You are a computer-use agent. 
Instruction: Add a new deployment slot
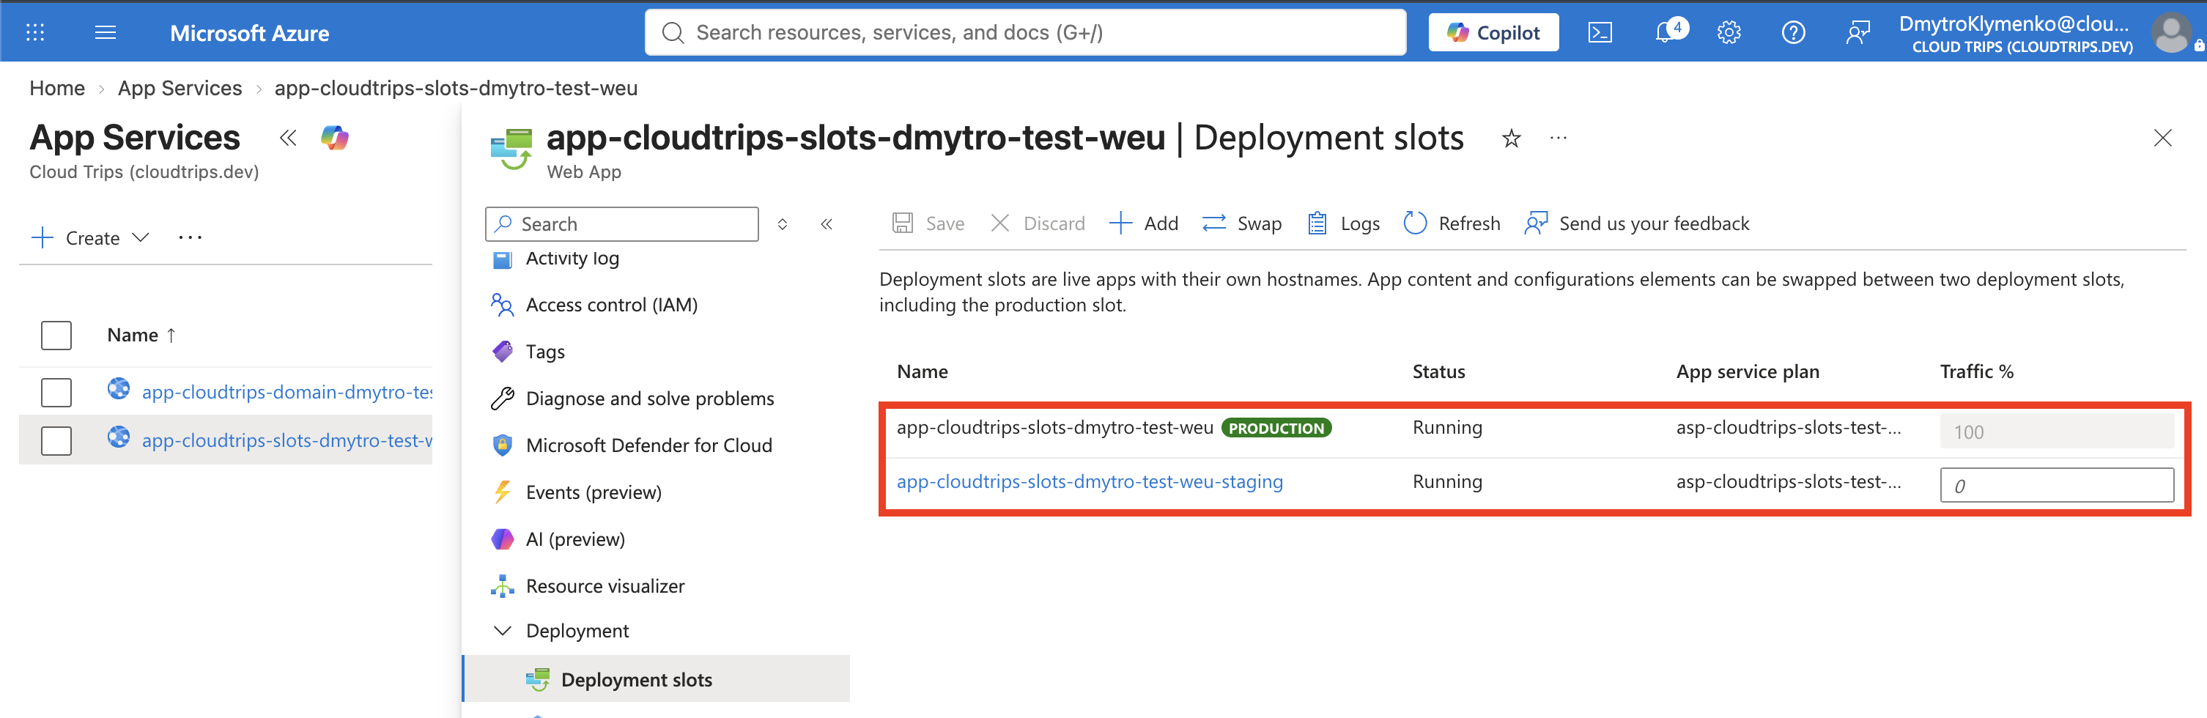pos(1144,223)
